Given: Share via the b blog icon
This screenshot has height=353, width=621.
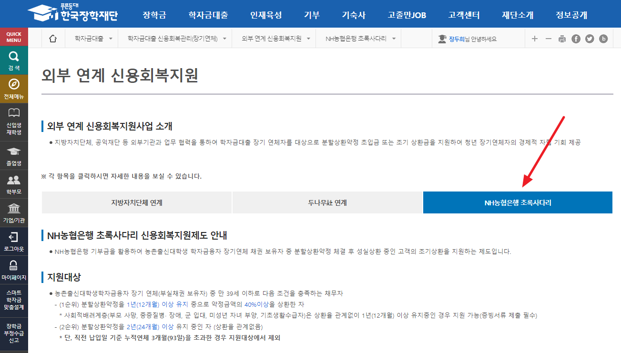Looking at the screenshot, I should 603,39.
